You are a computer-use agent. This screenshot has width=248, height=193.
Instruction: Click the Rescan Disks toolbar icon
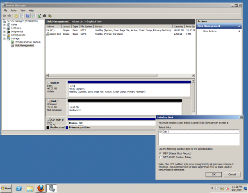[x=45, y=16]
